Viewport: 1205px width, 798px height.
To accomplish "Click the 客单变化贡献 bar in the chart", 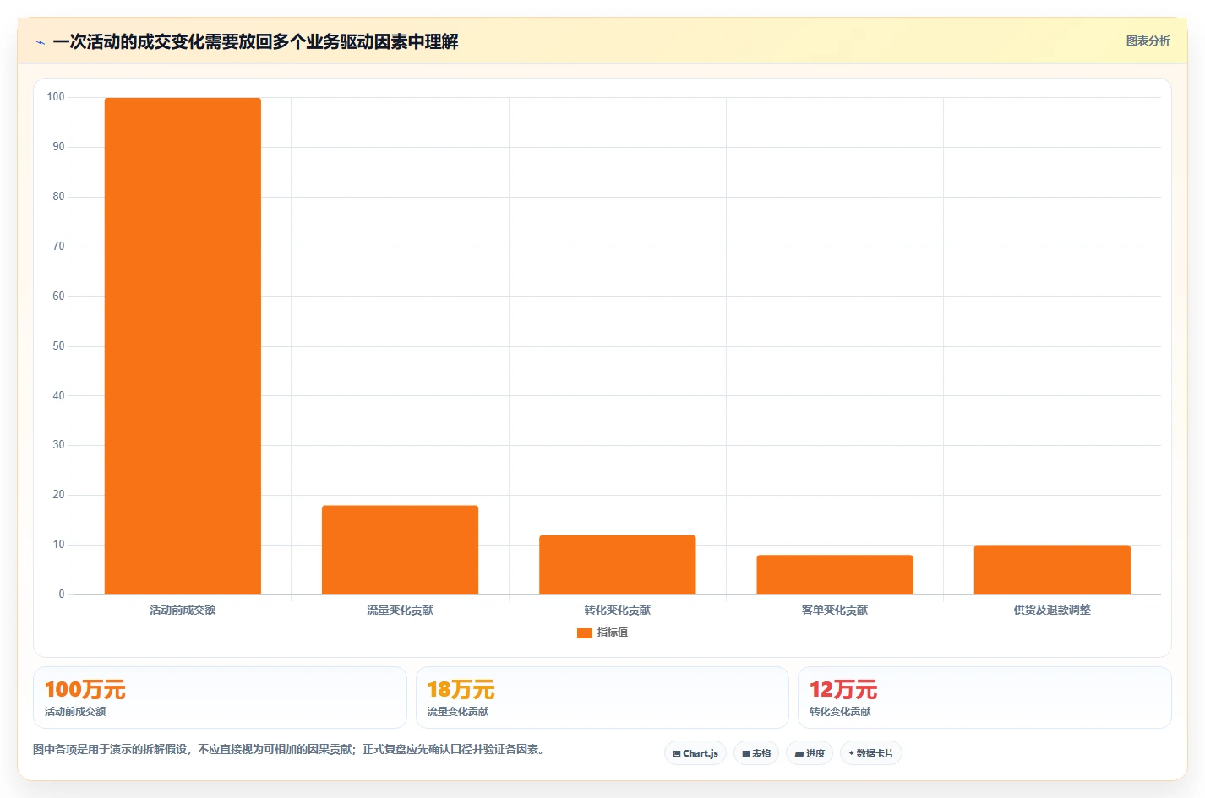I will click(835, 575).
